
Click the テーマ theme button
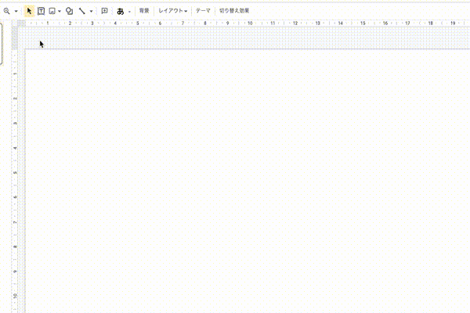pos(203,11)
